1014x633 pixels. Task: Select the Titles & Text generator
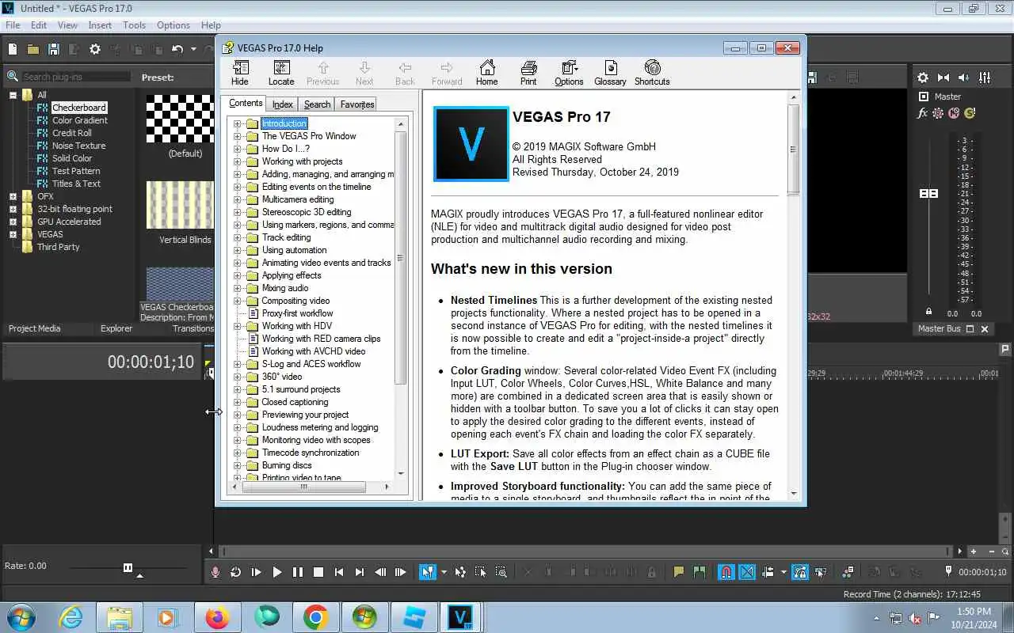click(76, 184)
